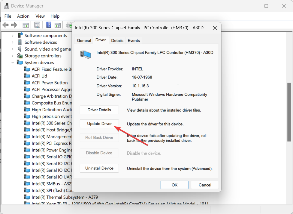Click the Charge Arbitration device icon
Image resolution: width=293 pixels, height=214 pixels.
pos(27,96)
